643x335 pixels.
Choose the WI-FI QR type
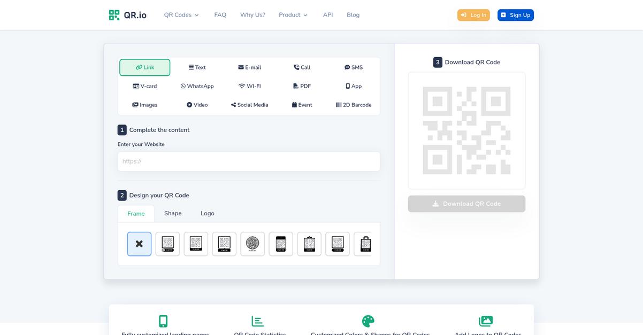(250, 86)
